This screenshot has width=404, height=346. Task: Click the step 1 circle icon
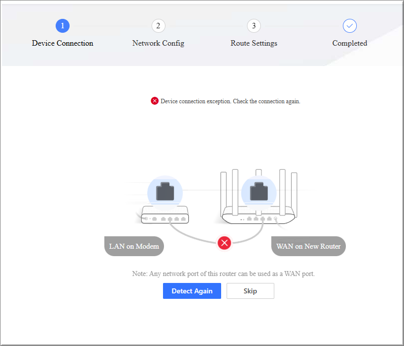click(63, 26)
